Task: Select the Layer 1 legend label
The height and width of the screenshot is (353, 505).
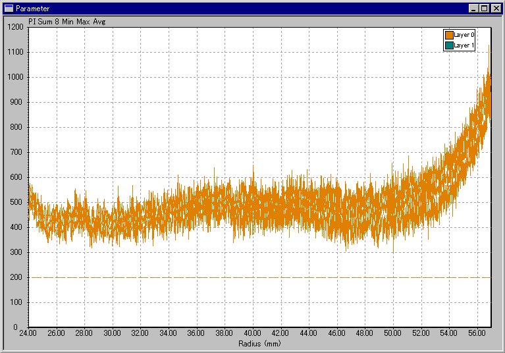Action: tap(464, 45)
